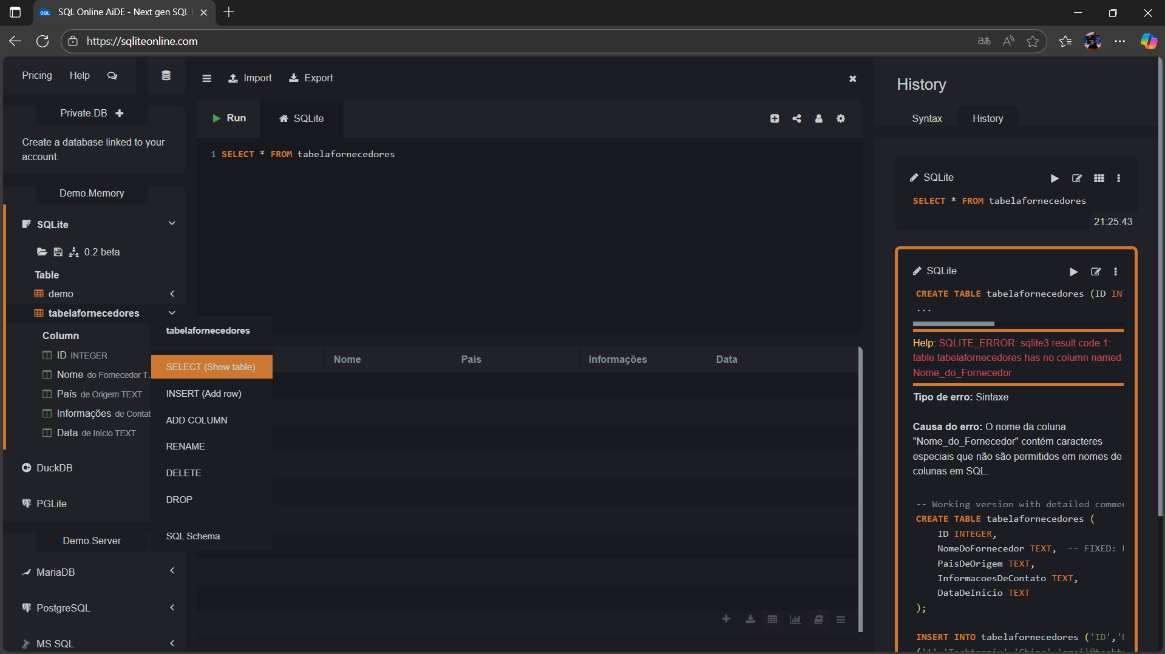Show the grid view for the SELECT history entry
This screenshot has width=1165, height=654.
pyautogui.click(x=1099, y=178)
